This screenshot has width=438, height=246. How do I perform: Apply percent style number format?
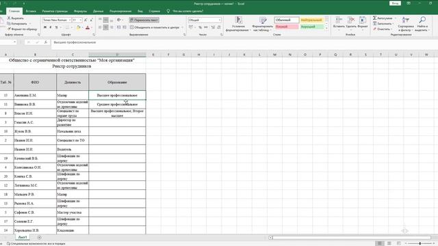point(200,27)
